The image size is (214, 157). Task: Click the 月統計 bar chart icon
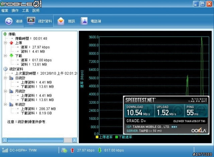[x=11, y=91]
